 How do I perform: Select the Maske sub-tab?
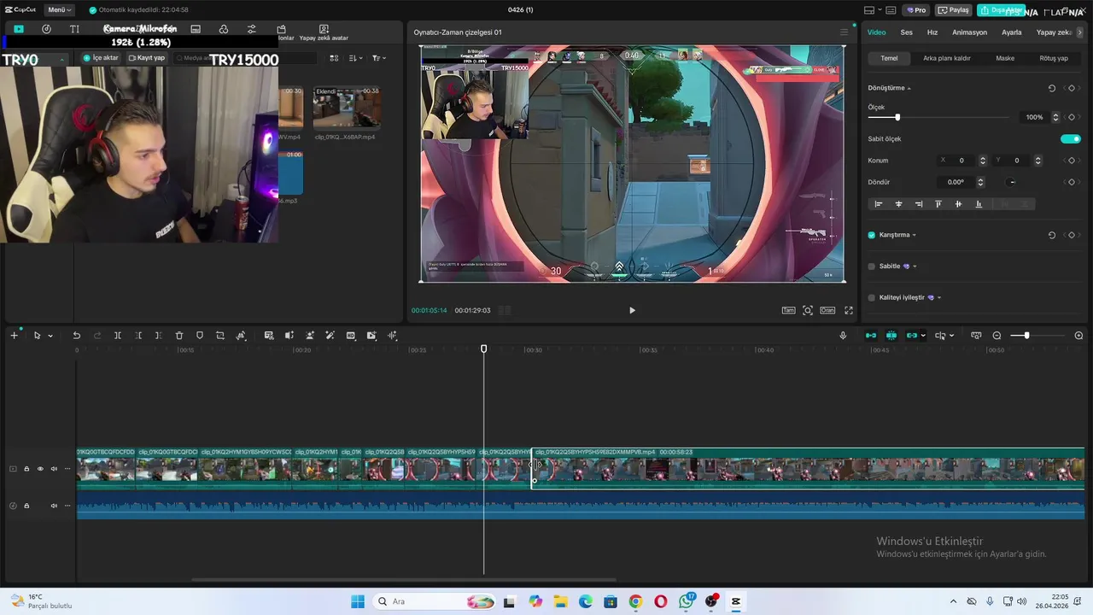[1005, 58]
